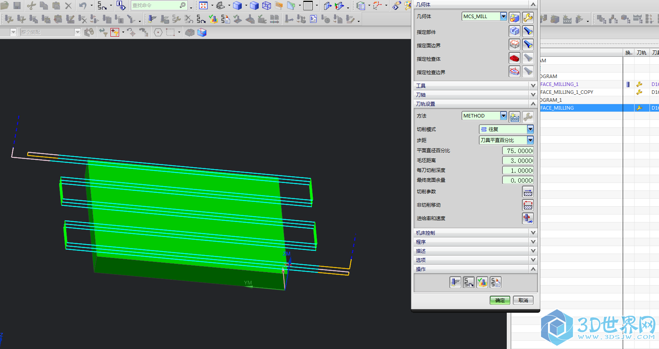
Task: Expand the 选项 section
Action: click(475, 260)
